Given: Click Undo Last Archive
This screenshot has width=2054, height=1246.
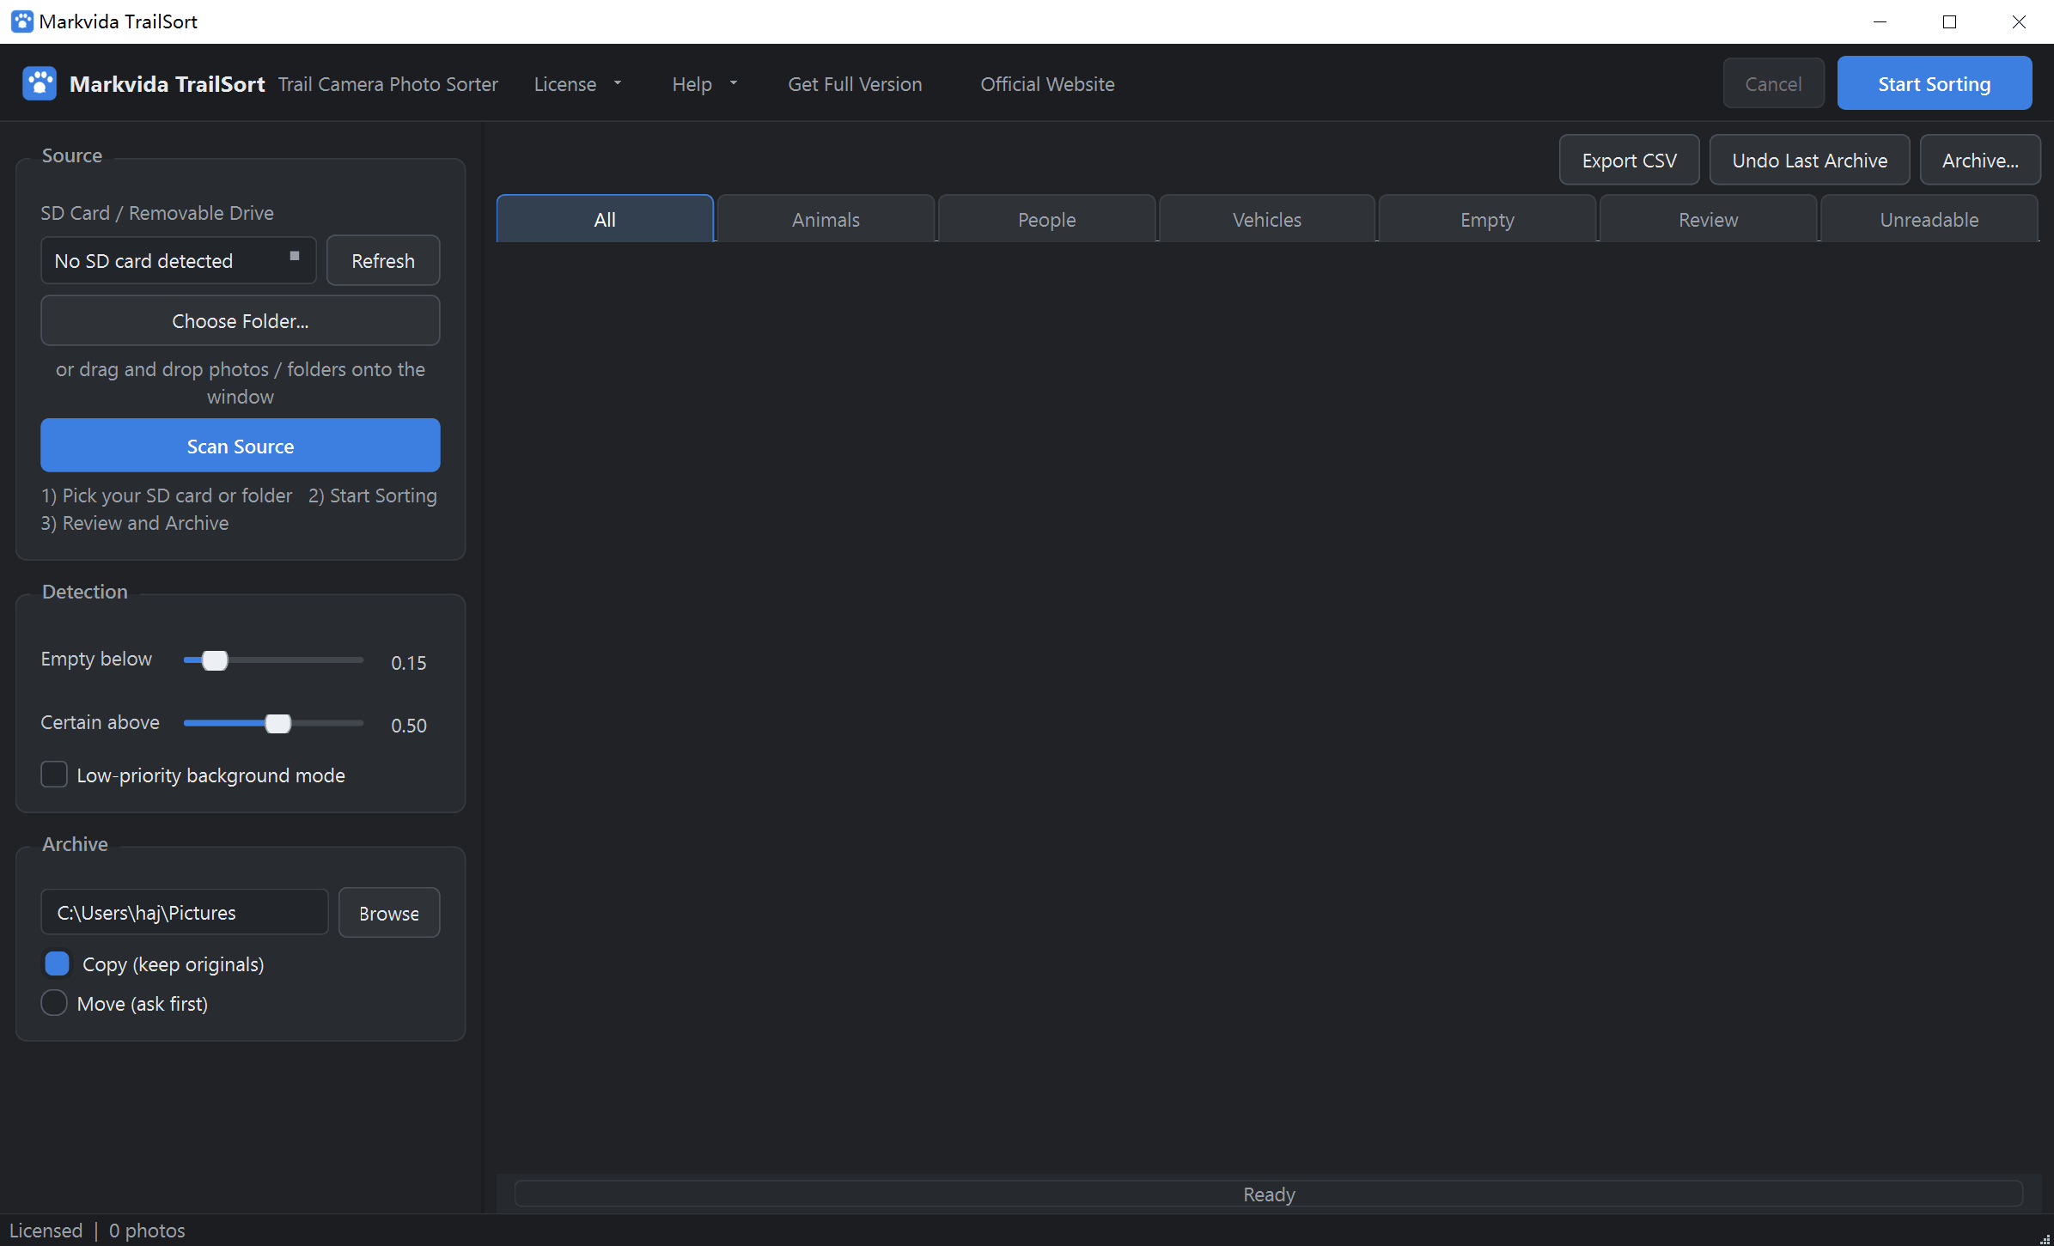Looking at the screenshot, I should click(x=1809, y=160).
